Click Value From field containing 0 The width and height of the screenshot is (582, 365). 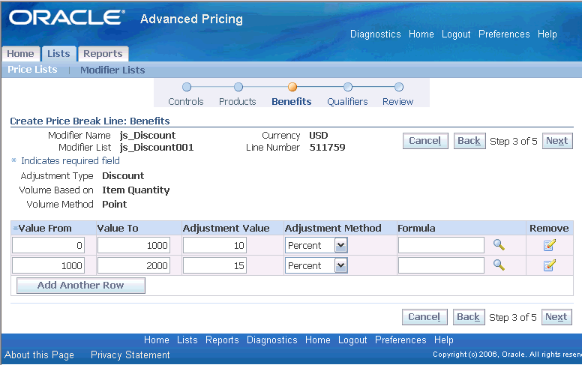click(x=48, y=245)
